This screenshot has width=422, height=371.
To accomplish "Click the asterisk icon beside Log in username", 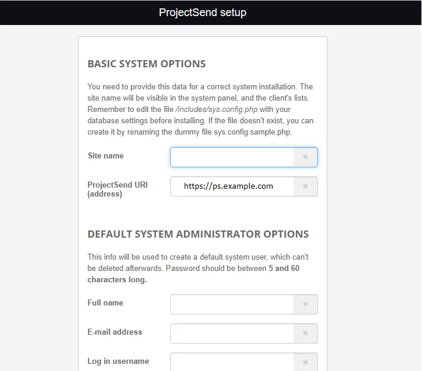I will [305, 362].
